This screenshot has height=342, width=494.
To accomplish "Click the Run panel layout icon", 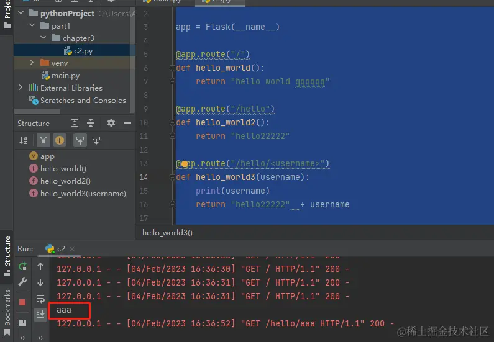I will (22, 323).
